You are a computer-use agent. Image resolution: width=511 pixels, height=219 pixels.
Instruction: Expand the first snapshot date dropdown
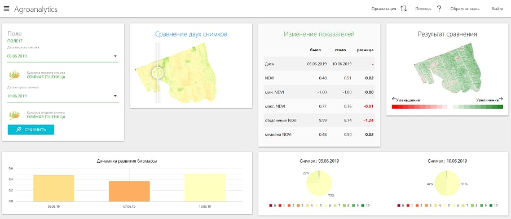tap(115, 56)
